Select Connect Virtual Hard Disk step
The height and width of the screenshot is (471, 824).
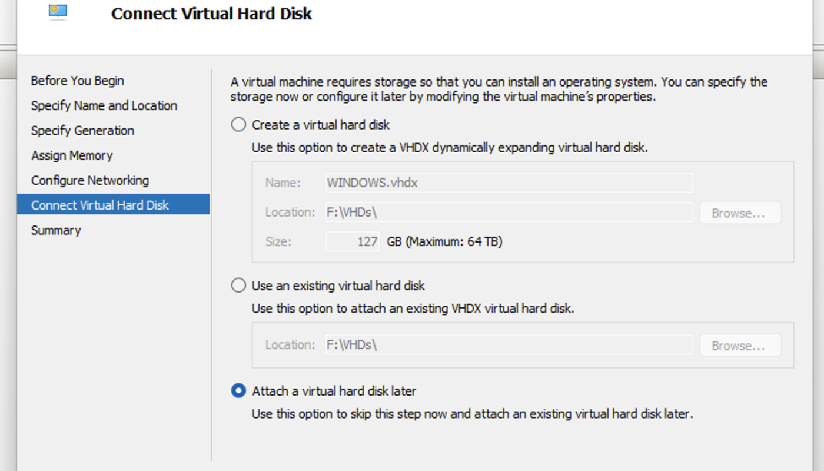pyautogui.click(x=100, y=205)
